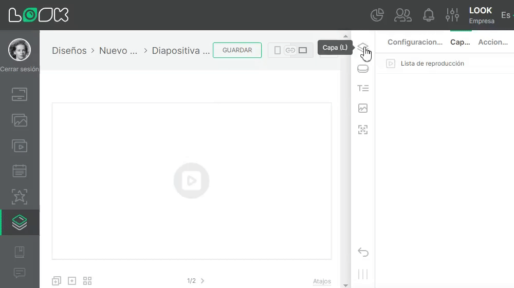Open the star apps section in sidebar
This screenshot has height=288, width=514.
[x=20, y=197]
